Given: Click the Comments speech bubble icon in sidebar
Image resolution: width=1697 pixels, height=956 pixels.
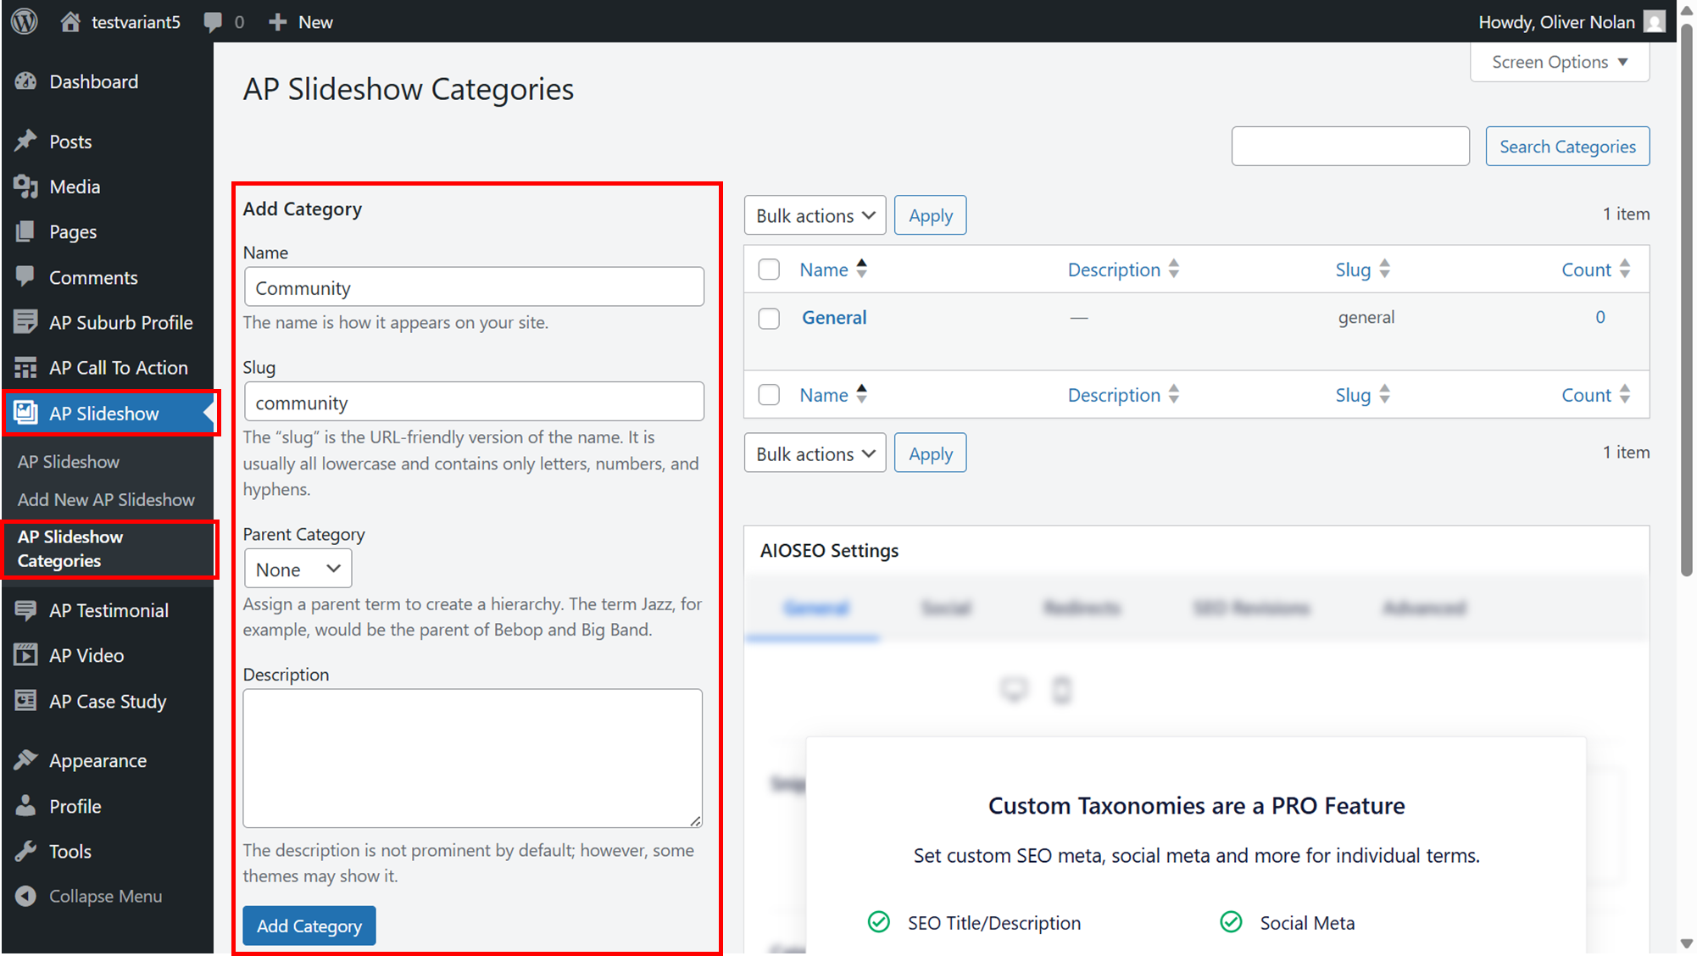Looking at the screenshot, I should tap(26, 276).
